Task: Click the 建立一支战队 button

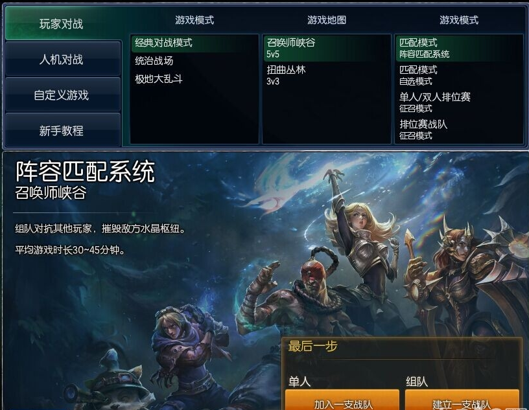Action: [462, 400]
